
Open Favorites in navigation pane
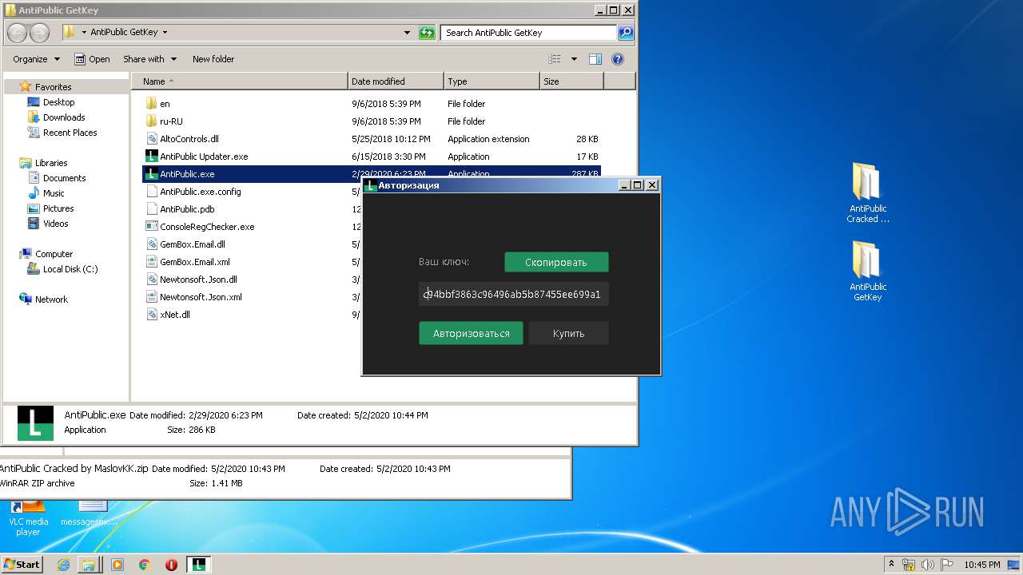pyautogui.click(x=53, y=87)
